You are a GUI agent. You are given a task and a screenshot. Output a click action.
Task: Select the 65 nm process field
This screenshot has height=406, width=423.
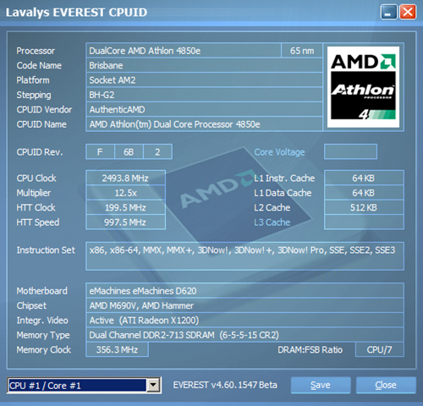pos(302,51)
